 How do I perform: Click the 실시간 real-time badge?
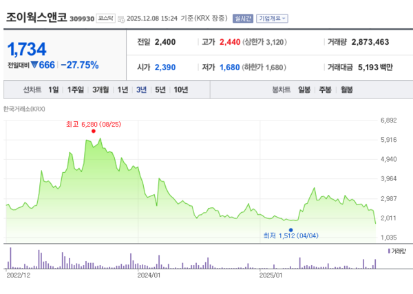pyautogui.click(x=242, y=19)
